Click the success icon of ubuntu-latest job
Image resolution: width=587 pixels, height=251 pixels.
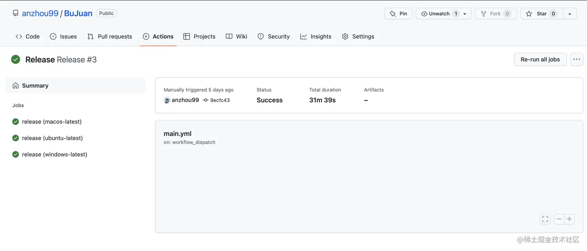coord(16,138)
